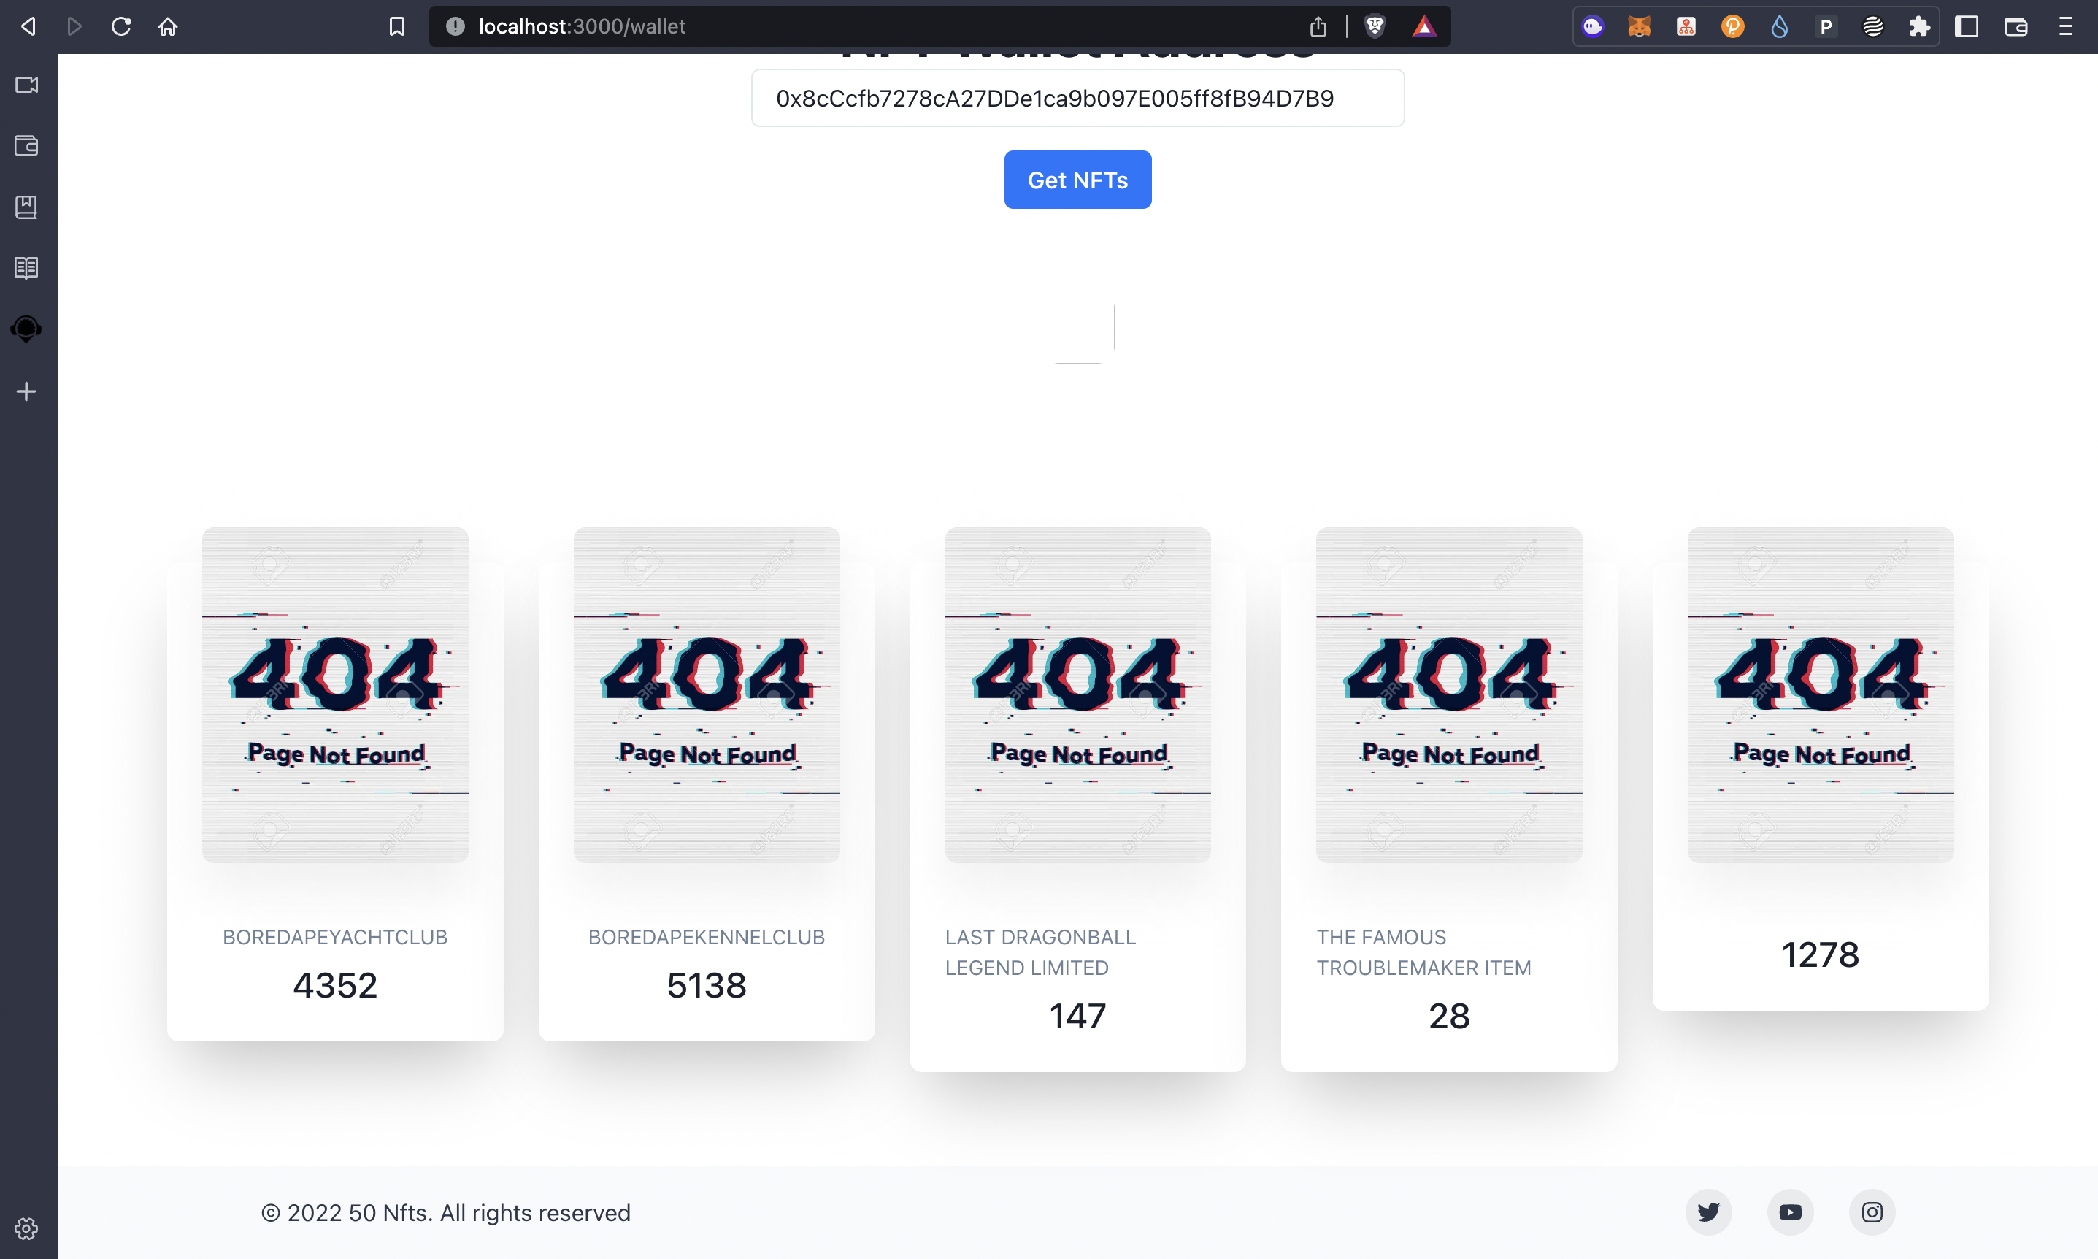The height and width of the screenshot is (1259, 2098).
Task: Click the forward navigation arrow in browser
Action: point(75,26)
